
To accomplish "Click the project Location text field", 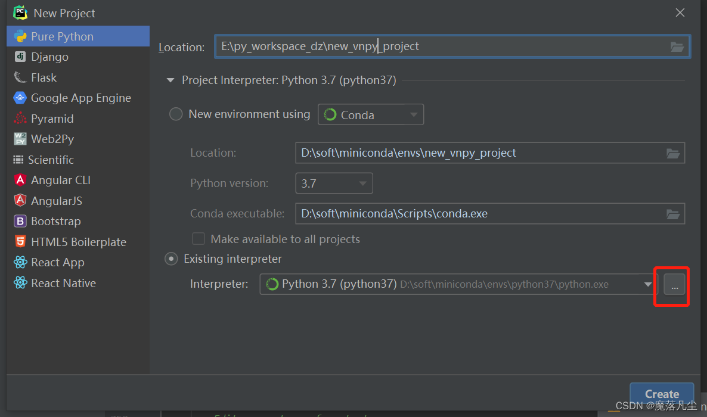I will 441,46.
